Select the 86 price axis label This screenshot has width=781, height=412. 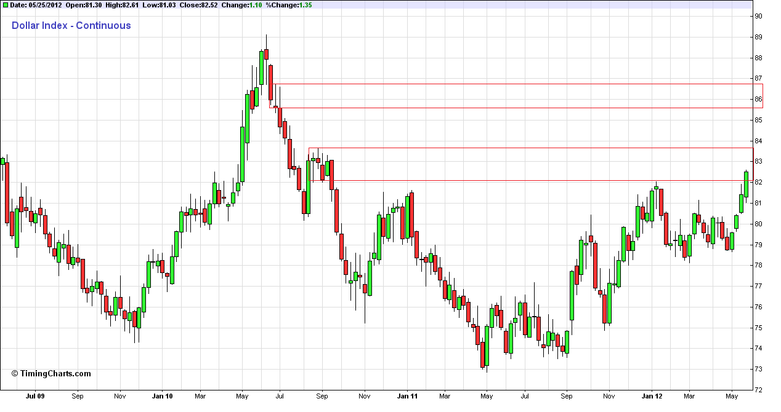[x=758, y=99]
